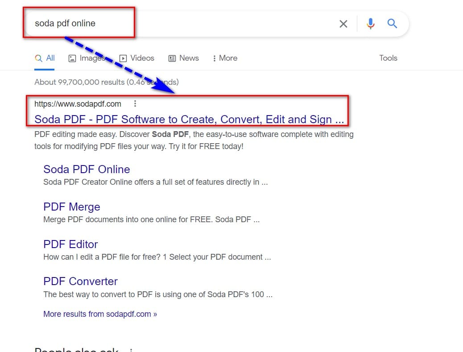Clear the search box with the X icon
This screenshot has width=463, height=352.
coord(343,24)
